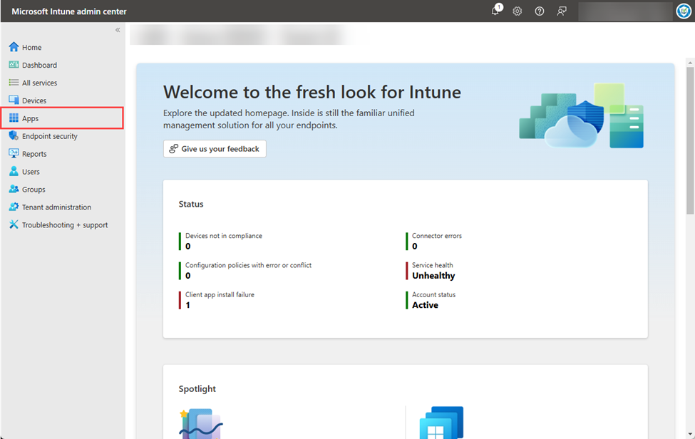Viewport: 695px width, 439px height.
Task: Open Devices not in compliance status
Action: (223, 241)
